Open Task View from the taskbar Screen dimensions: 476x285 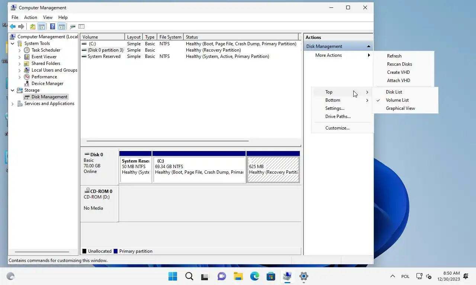click(x=205, y=276)
